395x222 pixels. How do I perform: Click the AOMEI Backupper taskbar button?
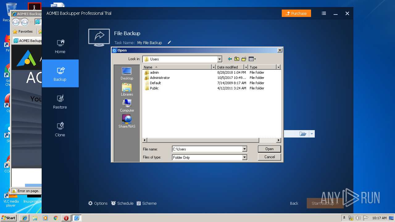(77, 218)
